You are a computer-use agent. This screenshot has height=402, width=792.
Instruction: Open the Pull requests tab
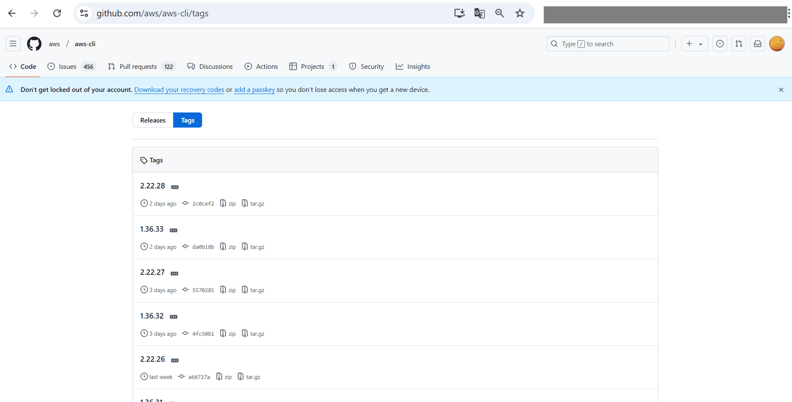(141, 67)
